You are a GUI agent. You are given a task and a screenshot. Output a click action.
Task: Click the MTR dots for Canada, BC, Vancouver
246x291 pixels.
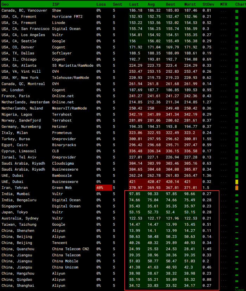point(224,12)
